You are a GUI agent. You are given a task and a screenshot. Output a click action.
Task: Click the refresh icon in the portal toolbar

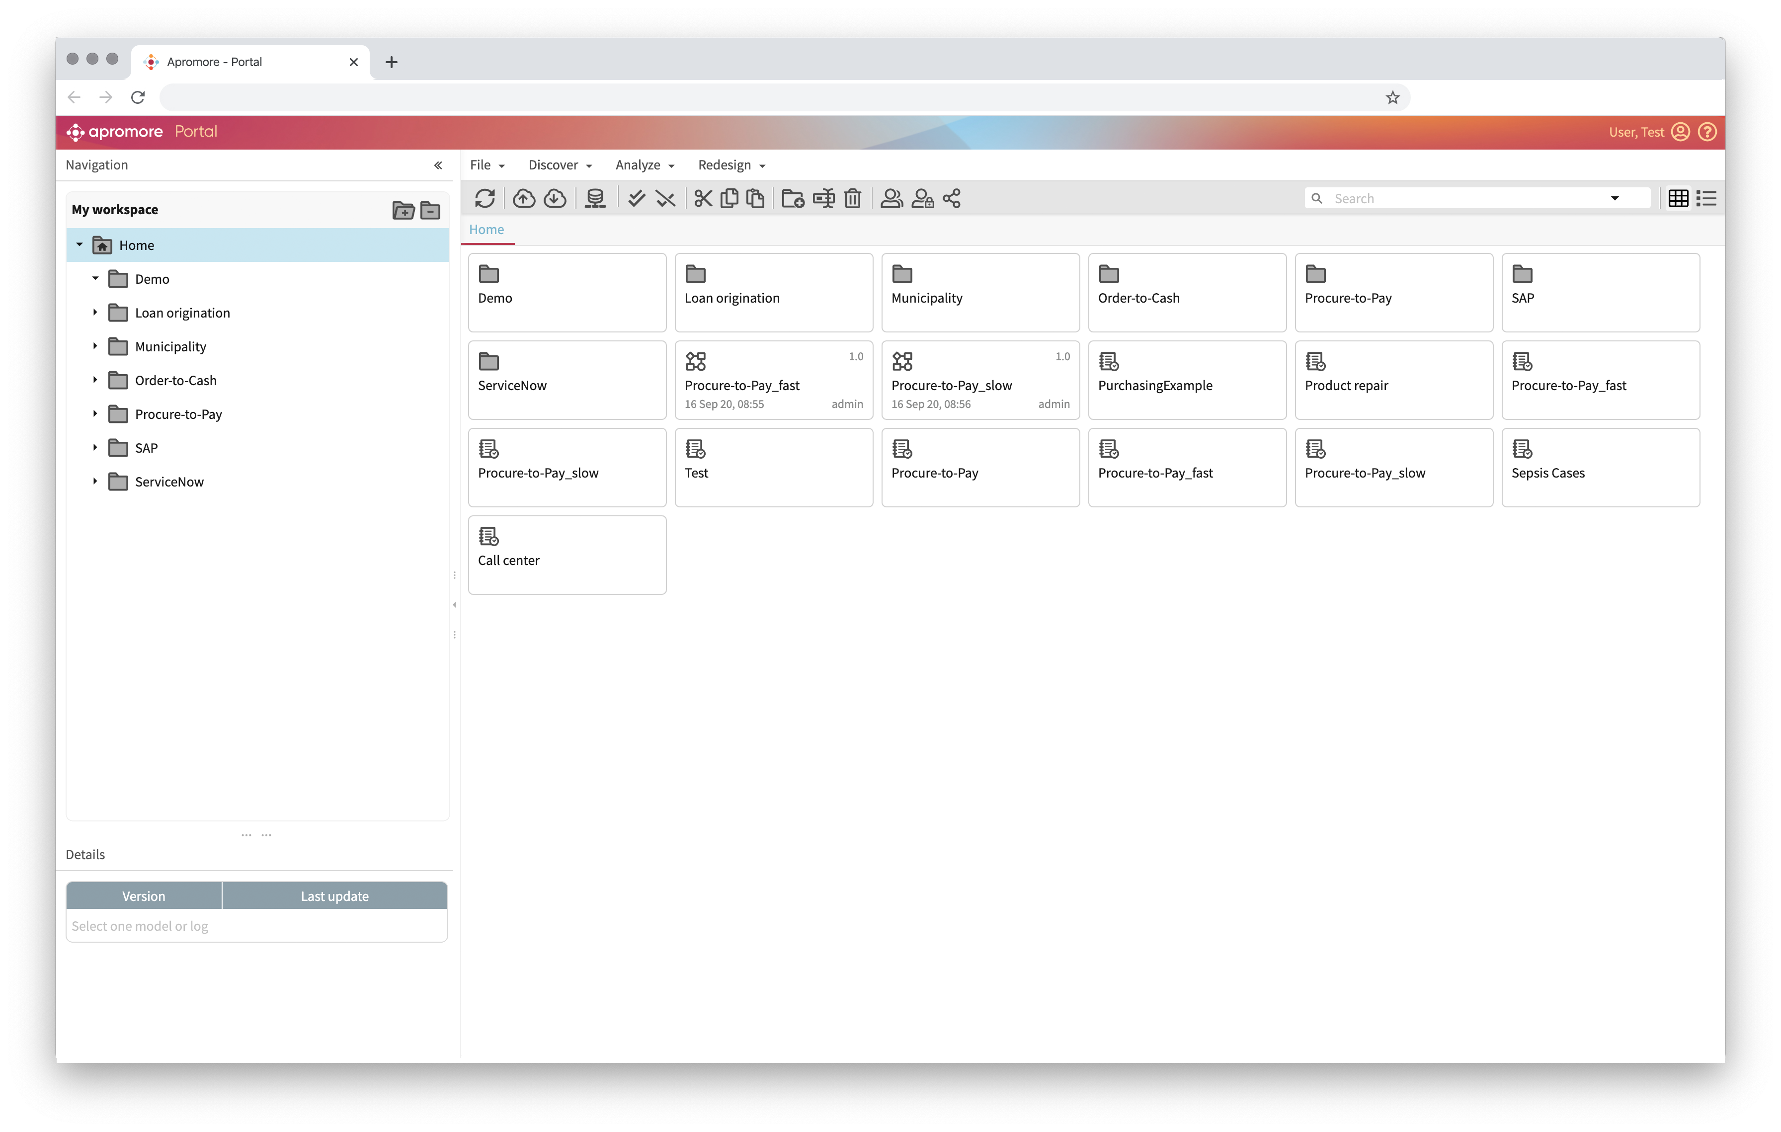coord(485,198)
